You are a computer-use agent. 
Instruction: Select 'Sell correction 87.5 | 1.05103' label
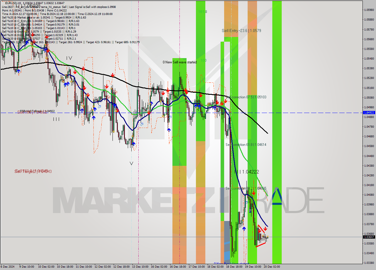coord(246,97)
